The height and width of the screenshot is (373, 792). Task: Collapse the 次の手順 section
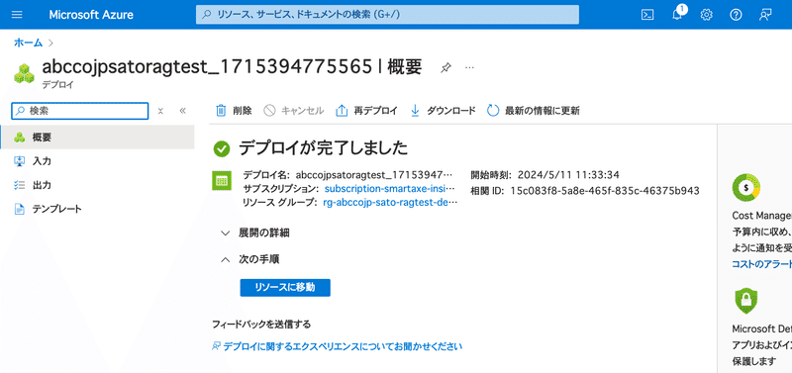point(250,259)
